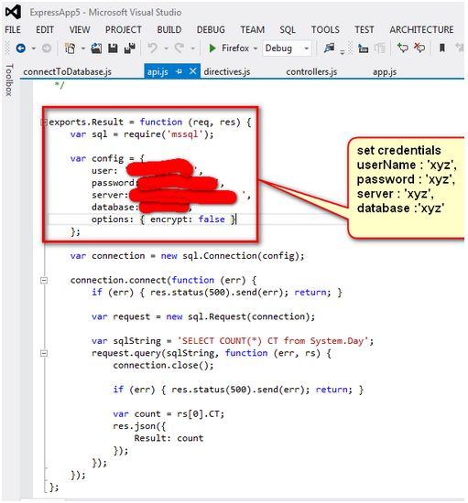This screenshot has height=503, width=468.
Task: Open the Toolbox side panel
Action: point(9,80)
